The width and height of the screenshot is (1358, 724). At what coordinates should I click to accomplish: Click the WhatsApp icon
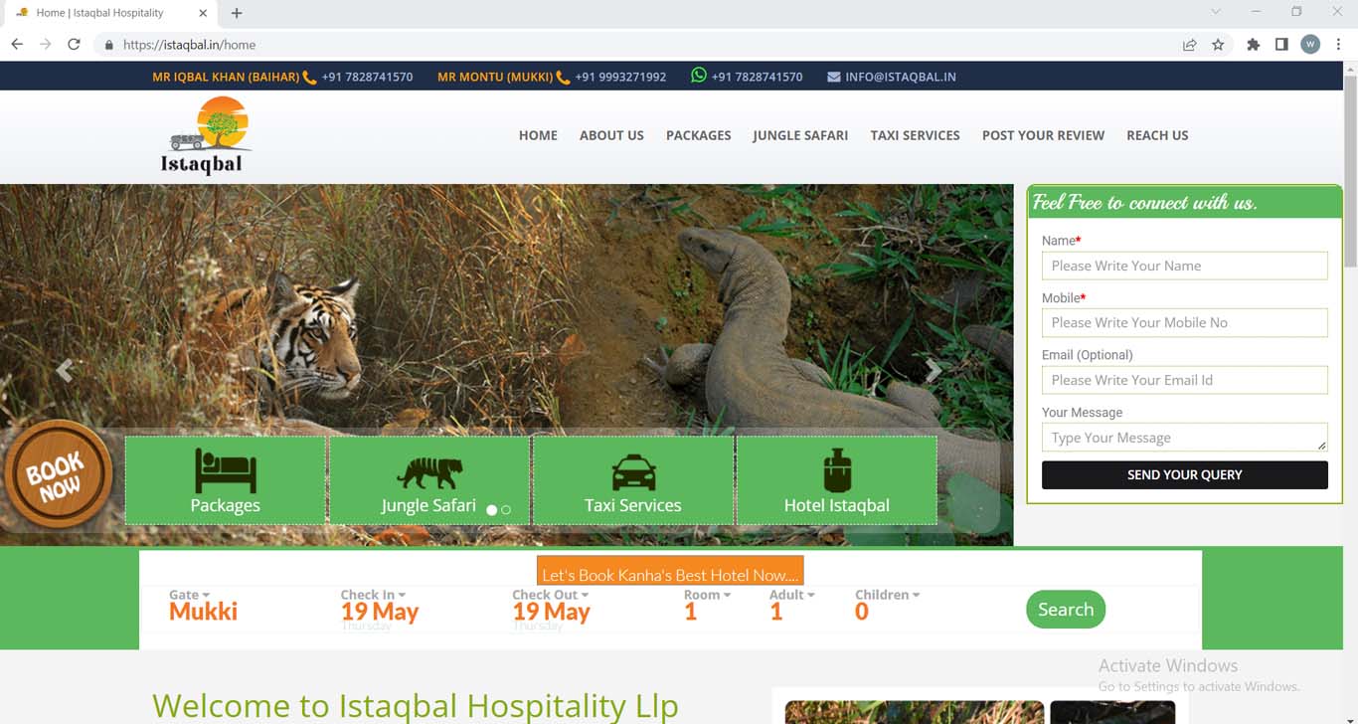coord(699,76)
